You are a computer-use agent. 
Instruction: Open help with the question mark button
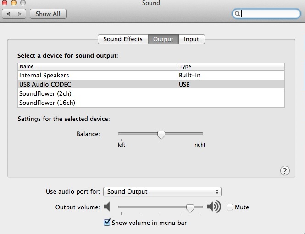click(285, 171)
